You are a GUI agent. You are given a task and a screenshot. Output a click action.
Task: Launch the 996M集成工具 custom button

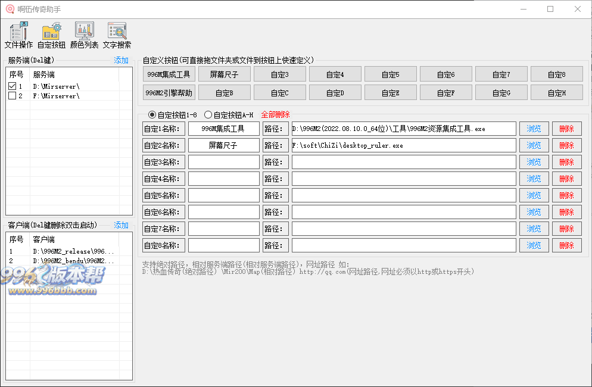[x=169, y=74]
